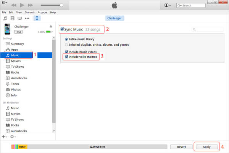The height and width of the screenshot is (153, 229).
Task: Click sidebar scrollbar down arrow
Action: 54,131
